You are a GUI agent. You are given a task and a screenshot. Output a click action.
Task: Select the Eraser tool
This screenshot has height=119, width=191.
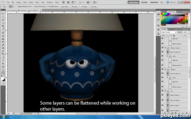coord(3,45)
